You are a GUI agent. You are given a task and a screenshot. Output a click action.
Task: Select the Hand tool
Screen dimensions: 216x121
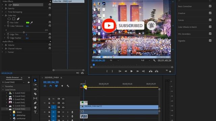pyautogui.click(x=35, y=108)
